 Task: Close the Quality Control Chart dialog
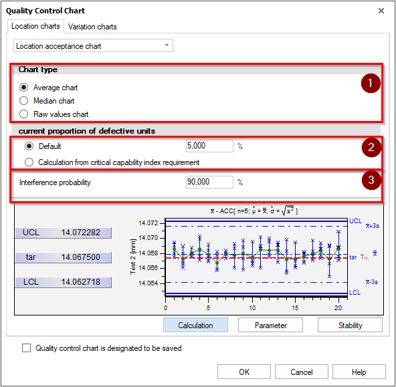tap(381, 11)
